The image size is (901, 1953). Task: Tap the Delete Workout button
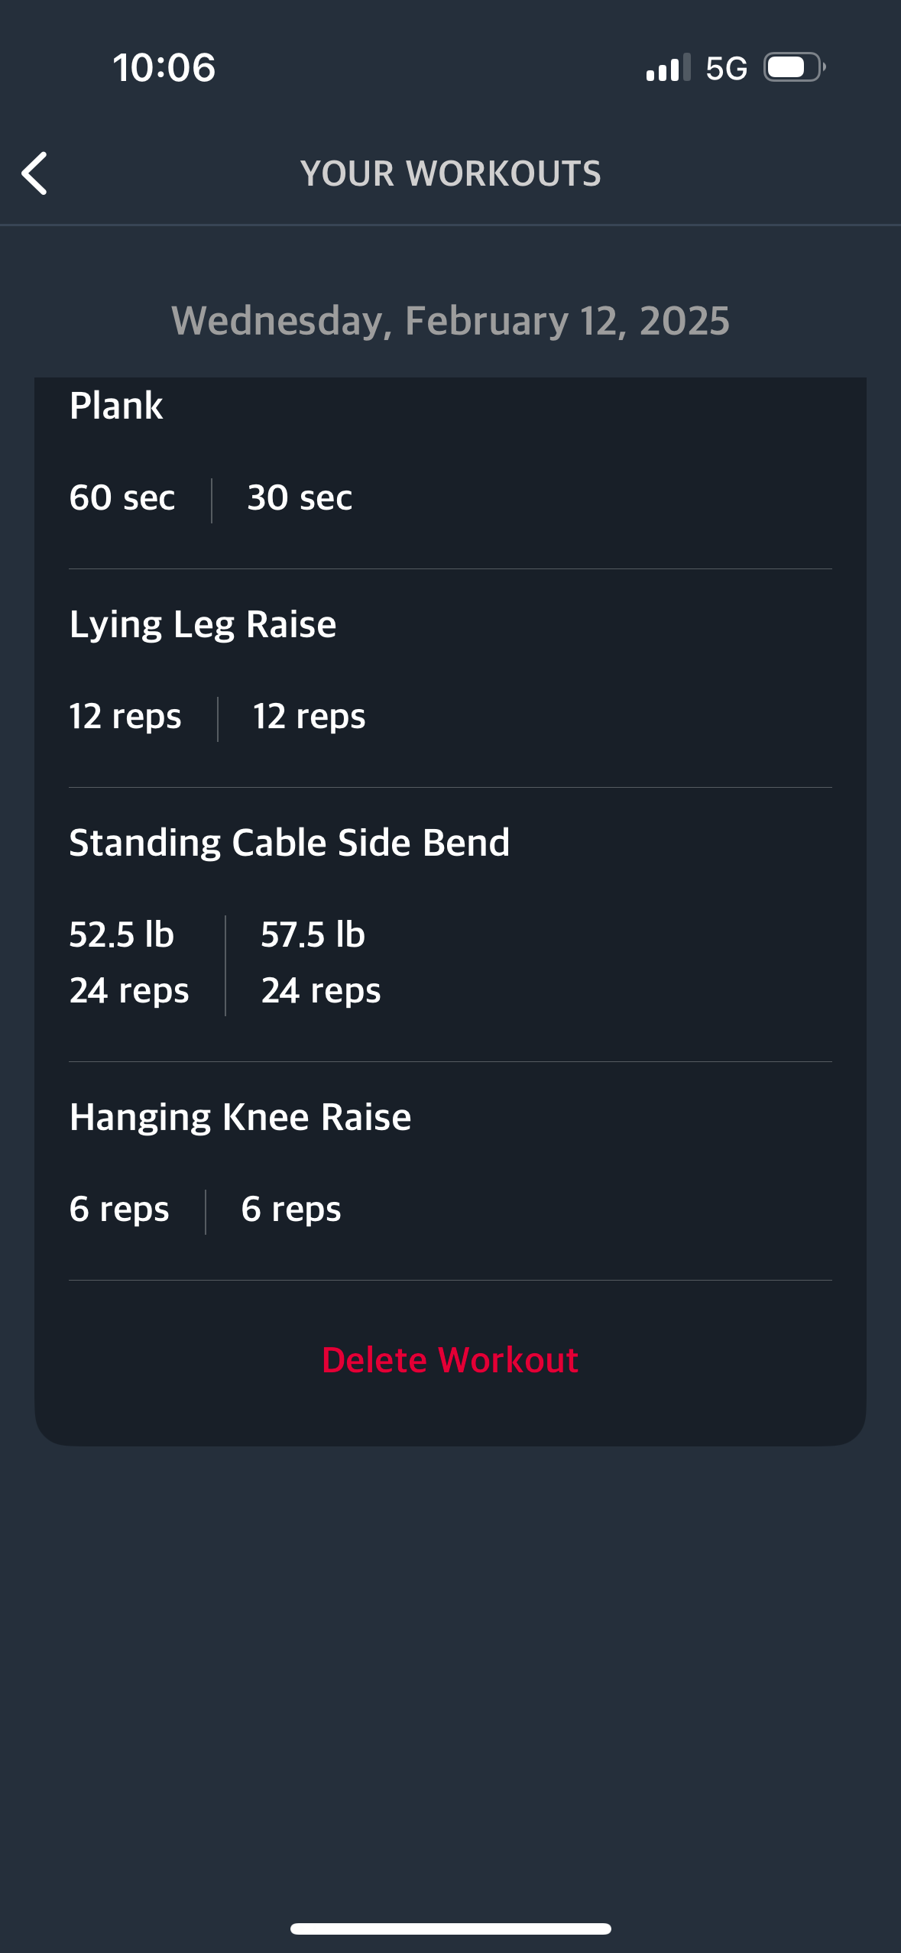point(450,1360)
